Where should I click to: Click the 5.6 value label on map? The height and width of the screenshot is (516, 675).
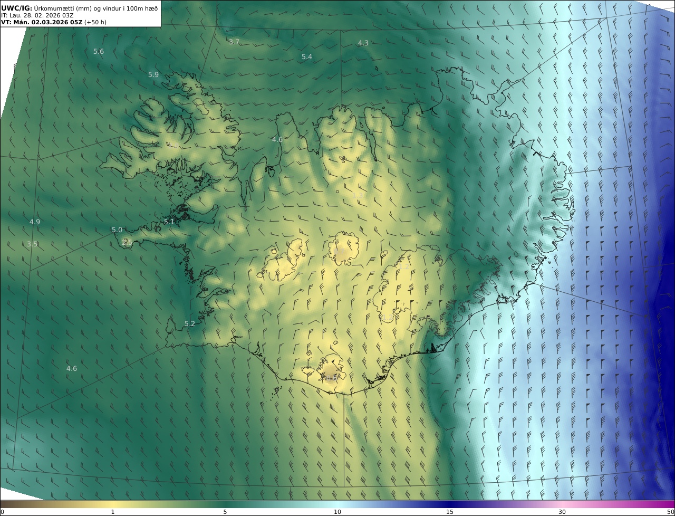99,51
